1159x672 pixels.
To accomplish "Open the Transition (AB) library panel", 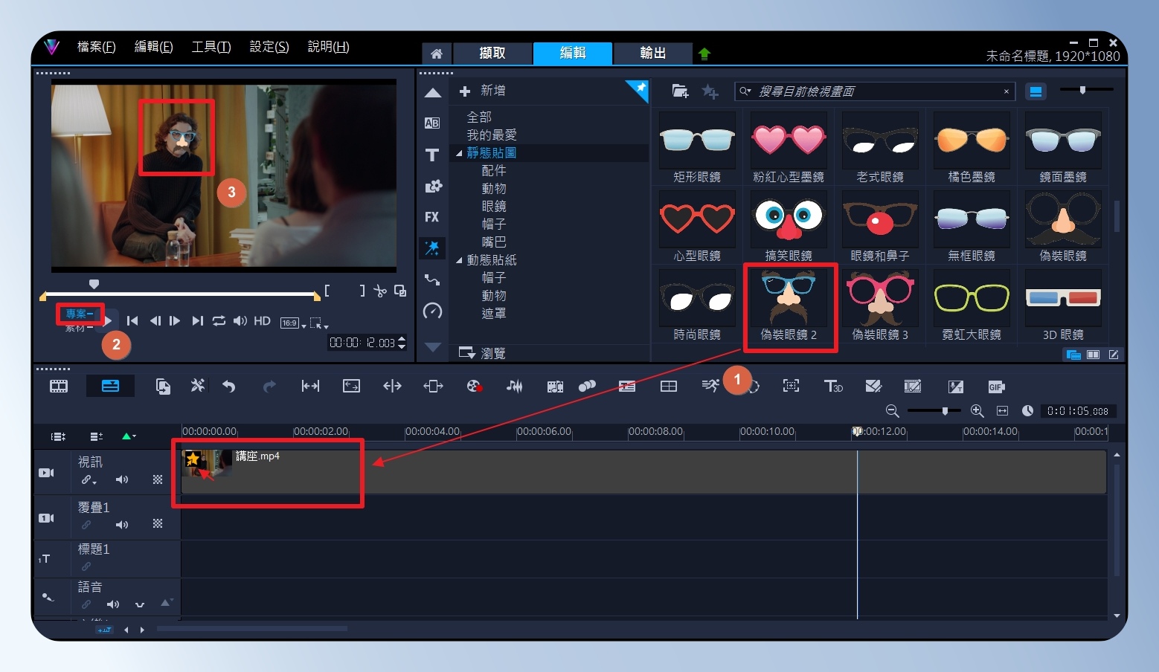I will pyautogui.click(x=432, y=123).
